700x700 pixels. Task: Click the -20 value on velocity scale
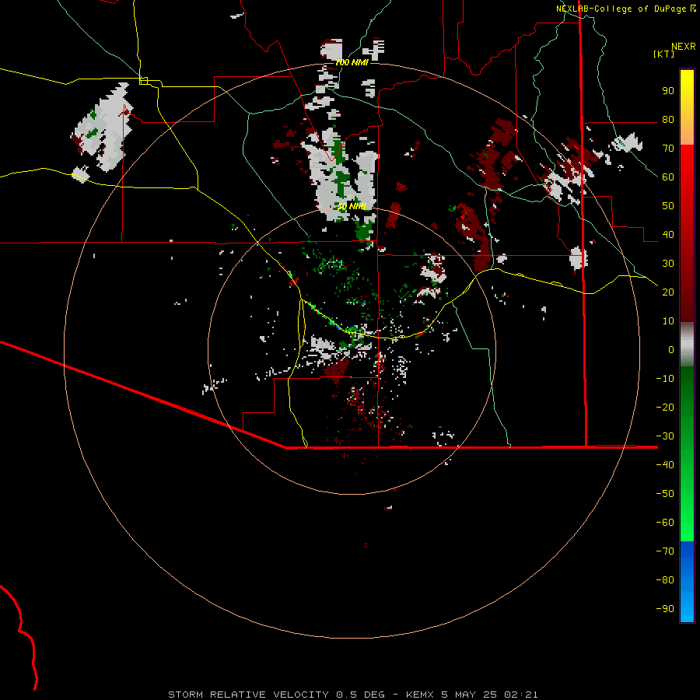[x=665, y=407]
